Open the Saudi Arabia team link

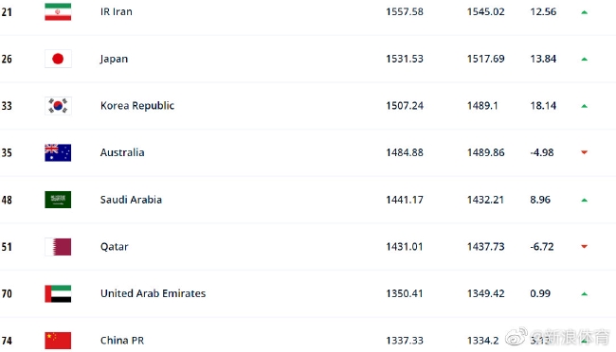[131, 200]
